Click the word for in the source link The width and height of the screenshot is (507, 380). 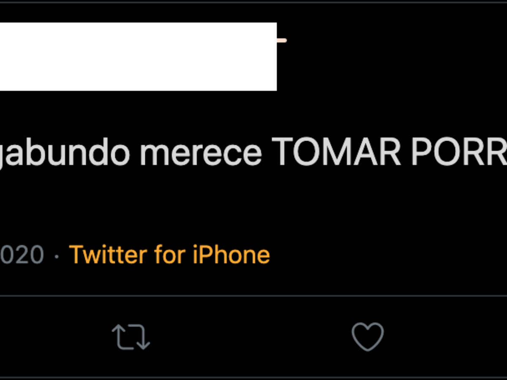coord(170,255)
